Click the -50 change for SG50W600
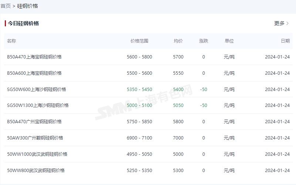 tap(203, 89)
